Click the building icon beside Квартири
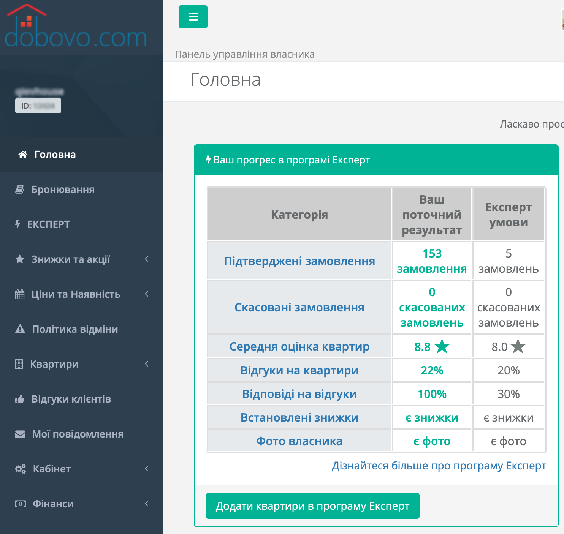The image size is (564, 534). (19, 364)
